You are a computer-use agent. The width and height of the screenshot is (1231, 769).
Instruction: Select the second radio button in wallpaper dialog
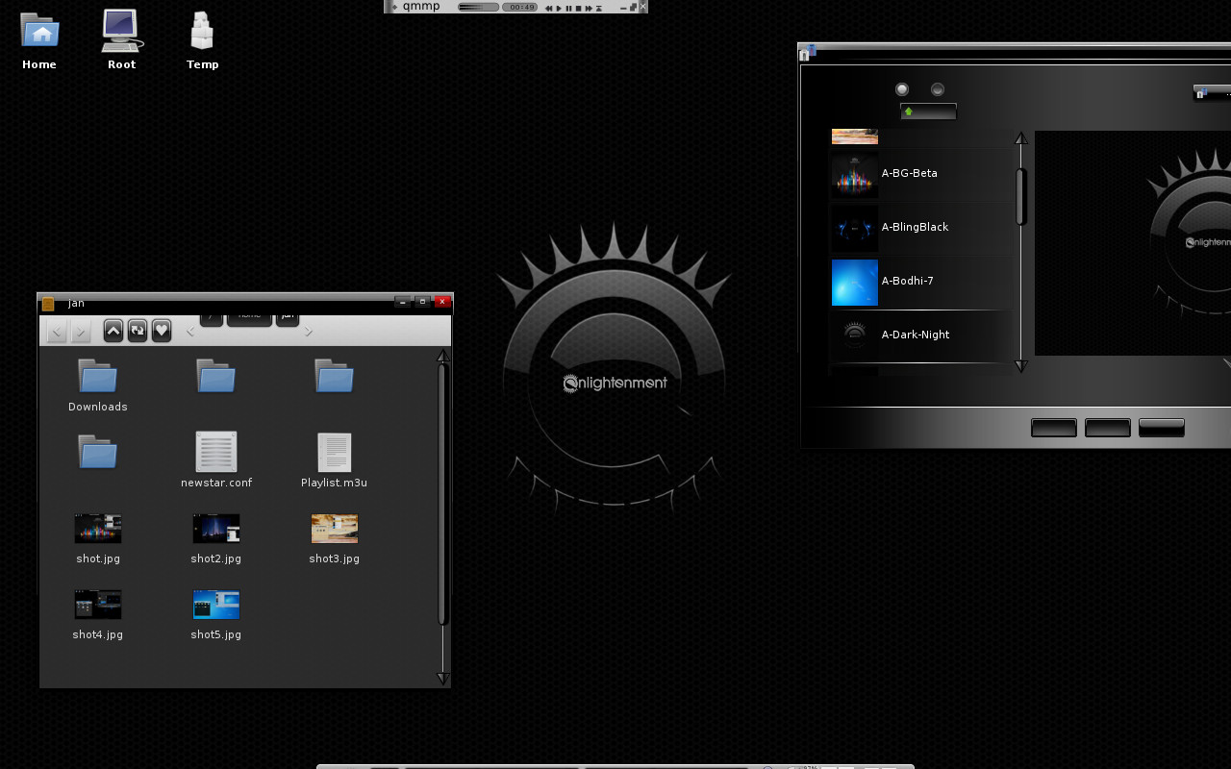pos(938,89)
